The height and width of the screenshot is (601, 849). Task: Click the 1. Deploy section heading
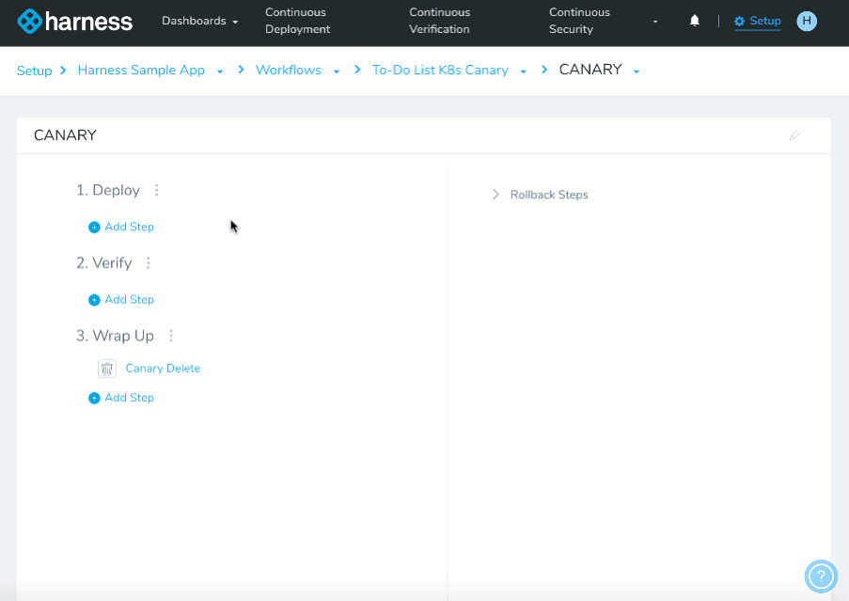[x=108, y=190]
